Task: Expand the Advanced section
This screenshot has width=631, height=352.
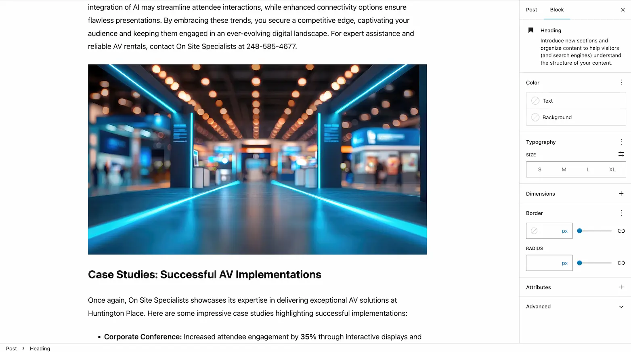Action: (x=621, y=306)
